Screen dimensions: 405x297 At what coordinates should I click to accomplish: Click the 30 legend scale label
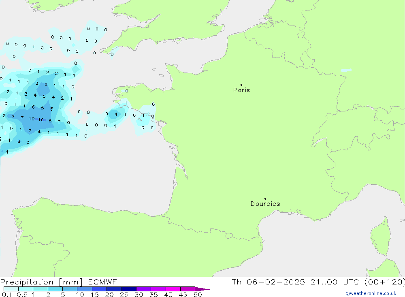(139, 295)
